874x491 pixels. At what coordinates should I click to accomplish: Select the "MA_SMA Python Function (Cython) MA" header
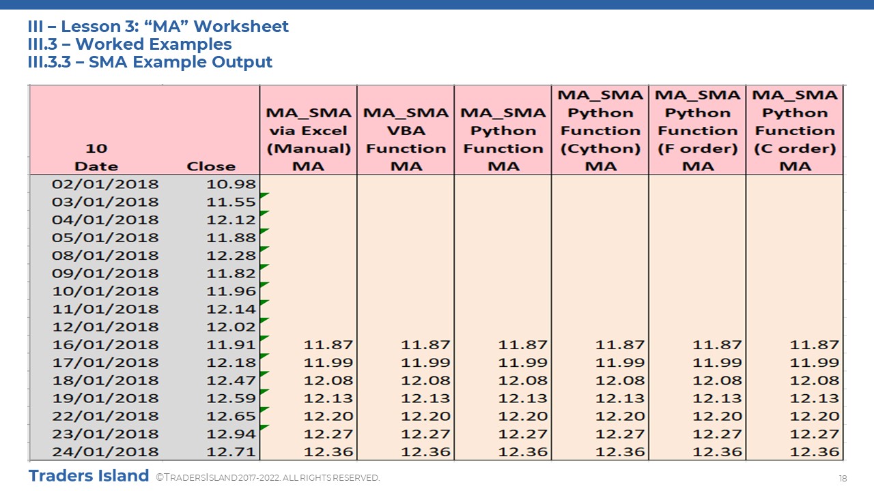600,130
